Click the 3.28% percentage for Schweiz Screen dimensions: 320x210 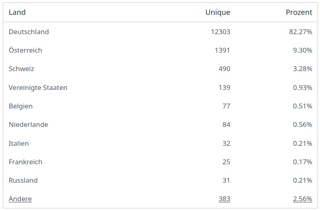coord(302,69)
